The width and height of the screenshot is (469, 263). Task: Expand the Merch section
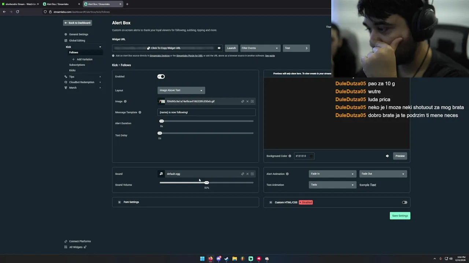tap(100, 88)
